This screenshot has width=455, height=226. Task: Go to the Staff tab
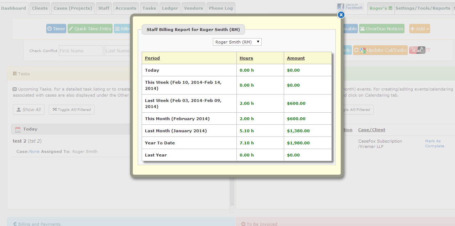click(104, 8)
